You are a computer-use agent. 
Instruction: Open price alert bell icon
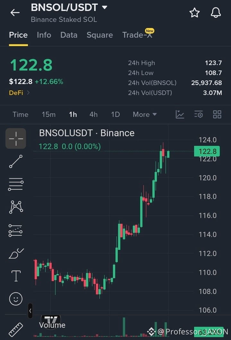point(216,13)
